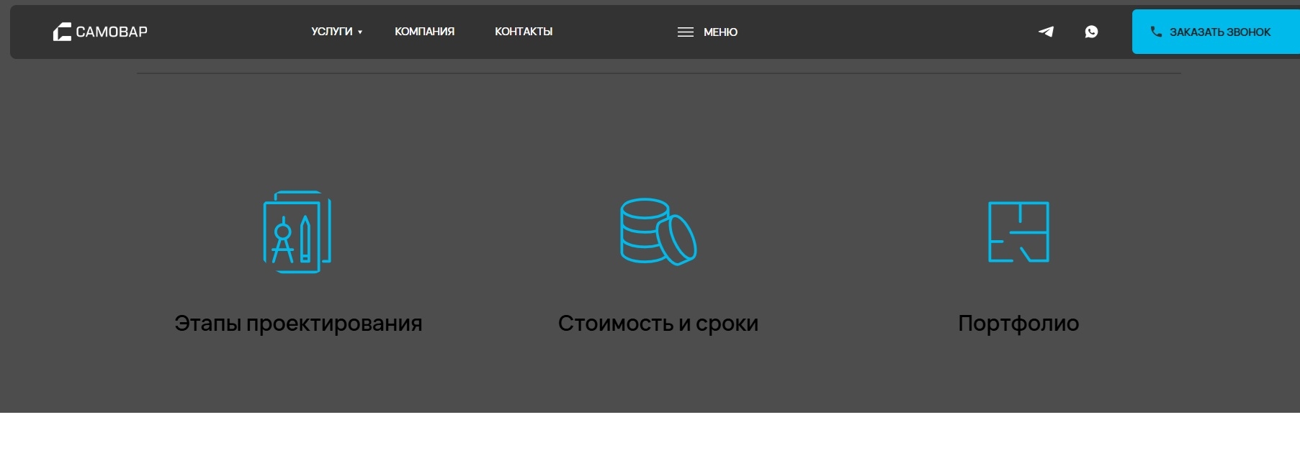Screen dimensions: 1300x466
Task: Open the Портфолио link
Action: coord(1018,324)
